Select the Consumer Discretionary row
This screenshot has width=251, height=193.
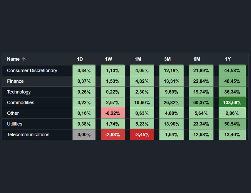click(32, 71)
